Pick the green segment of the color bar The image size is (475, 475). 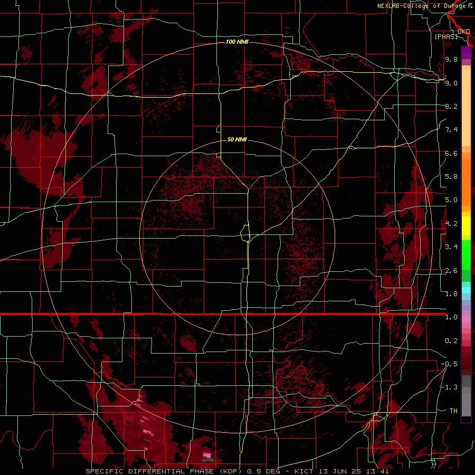pyautogui.click(x=466, y=261)
